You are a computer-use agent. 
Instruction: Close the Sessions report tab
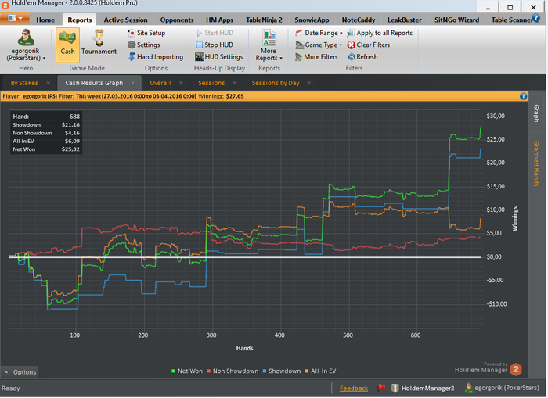pyautogui.click(x=235, y=83)
